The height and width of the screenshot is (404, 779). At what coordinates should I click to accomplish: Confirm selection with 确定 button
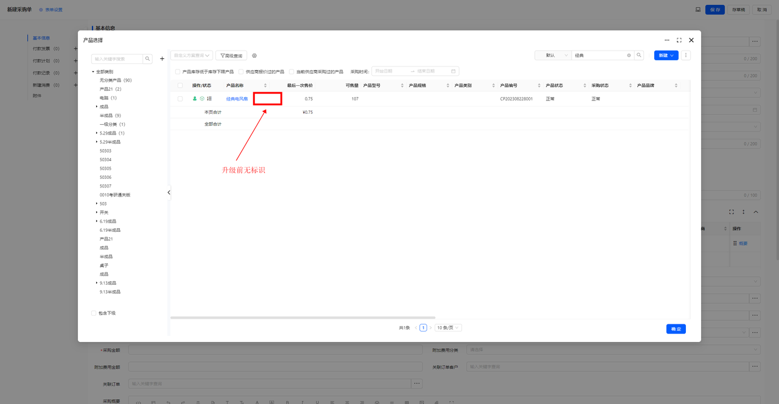pos(676,329)
